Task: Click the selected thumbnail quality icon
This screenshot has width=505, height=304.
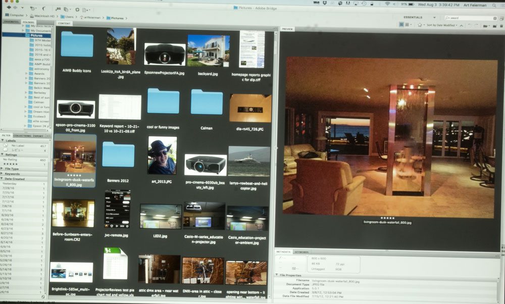Action: pyautogui.click(x=401, y=24)
